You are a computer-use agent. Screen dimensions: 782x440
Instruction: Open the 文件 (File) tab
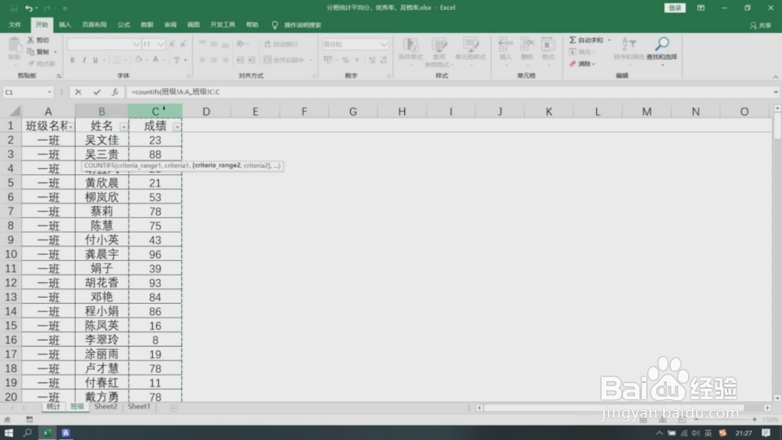15,25
